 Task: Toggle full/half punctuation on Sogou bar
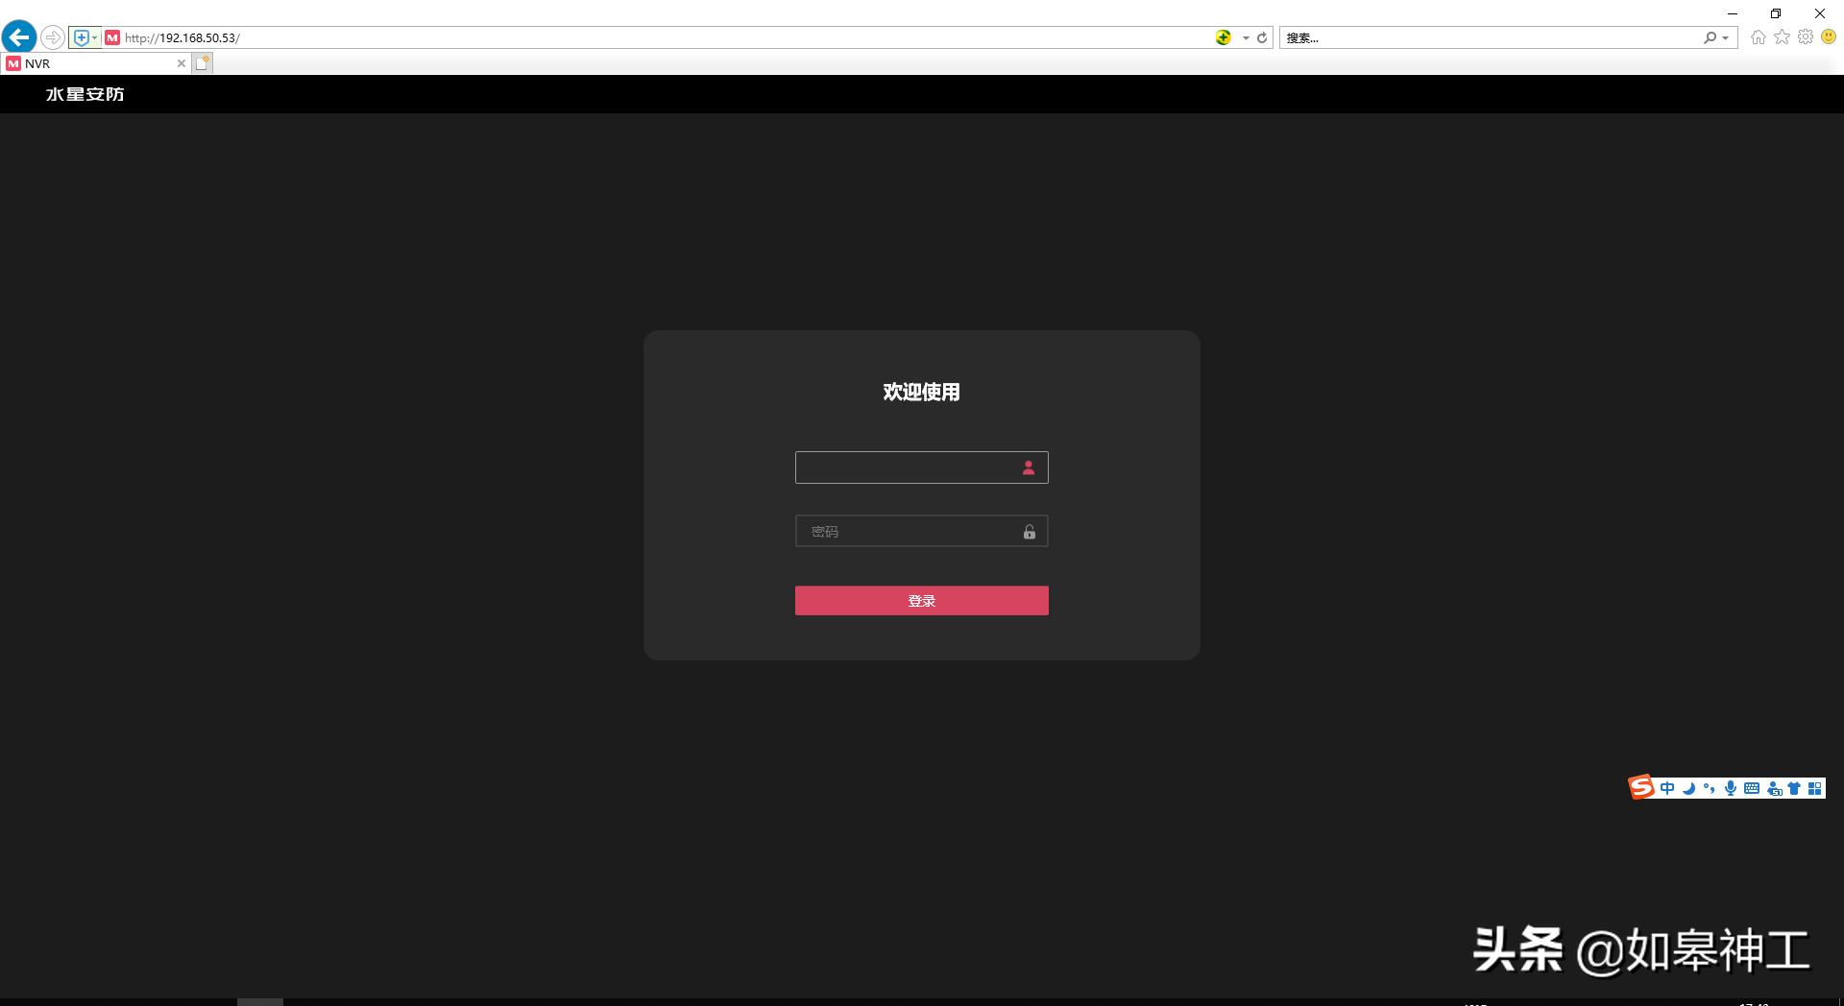coord(1709,787)
